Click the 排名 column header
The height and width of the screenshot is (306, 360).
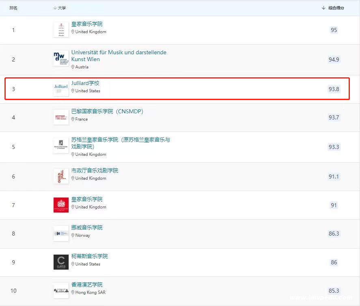coord(13,8)
